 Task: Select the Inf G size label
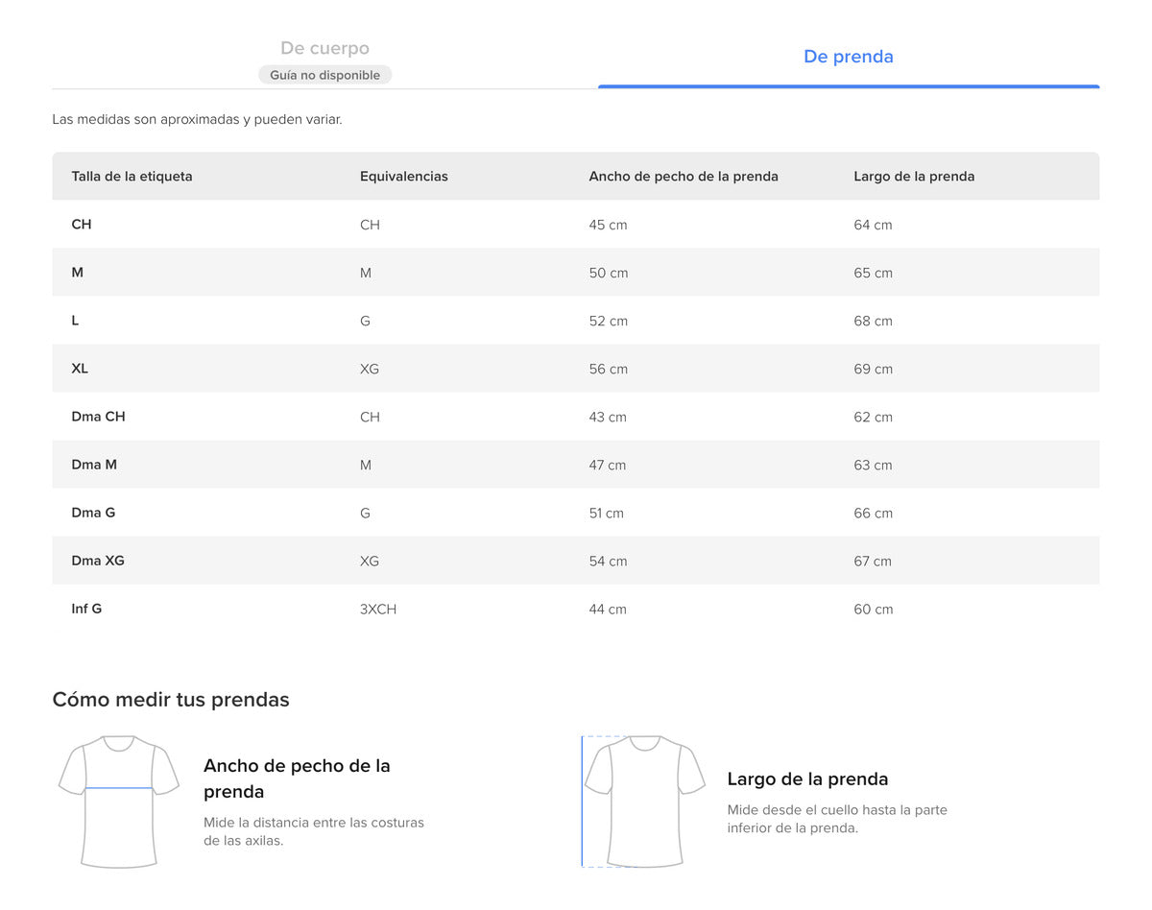point(86,609)
